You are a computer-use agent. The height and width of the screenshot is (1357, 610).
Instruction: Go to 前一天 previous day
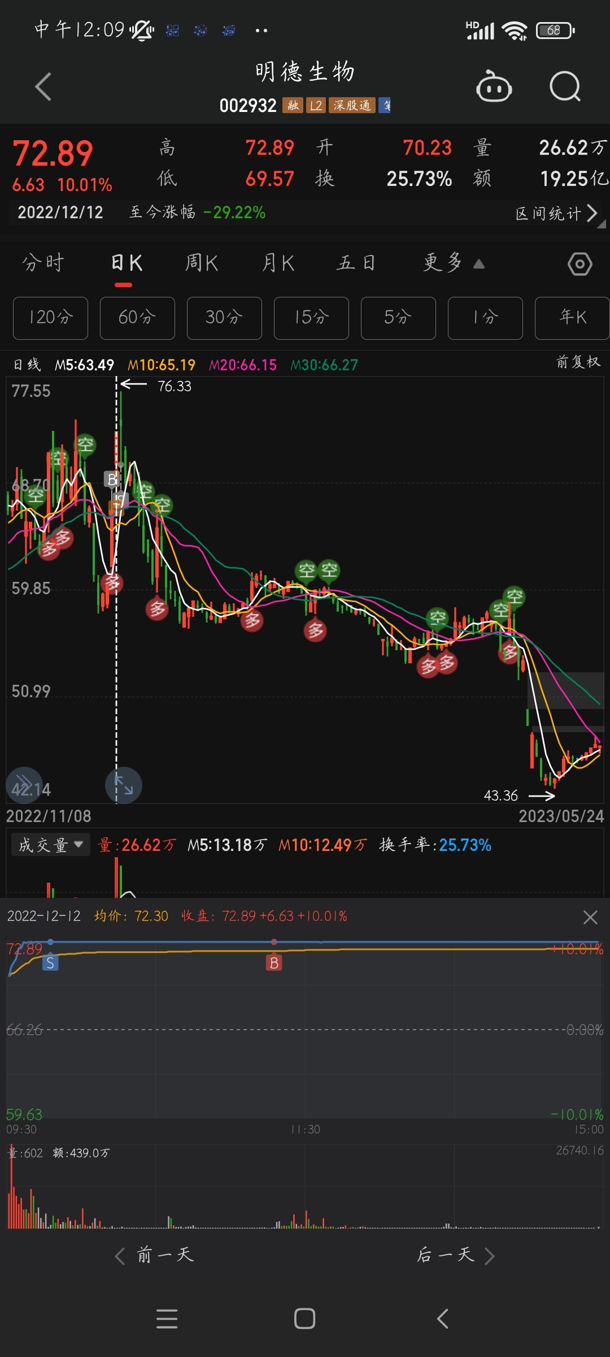coord(154,1256)
